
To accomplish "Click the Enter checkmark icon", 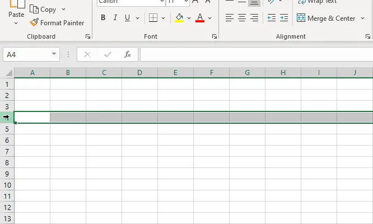I will tap(108, 54).
